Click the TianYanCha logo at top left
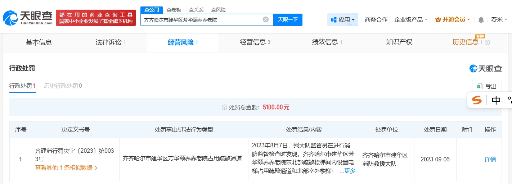 [28, 18]
